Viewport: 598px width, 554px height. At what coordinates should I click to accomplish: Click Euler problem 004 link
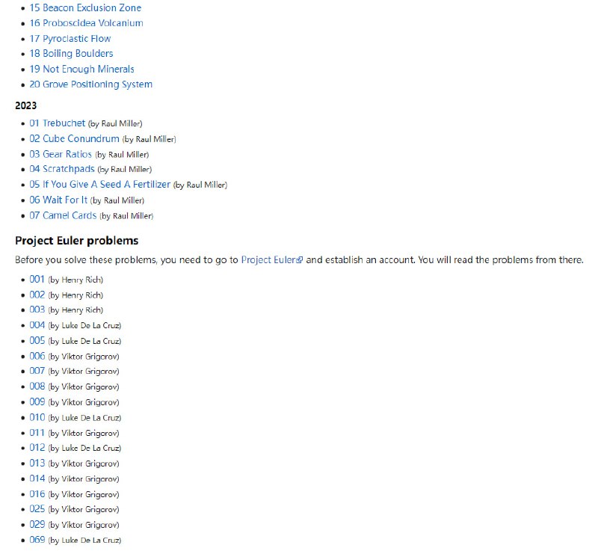pos(37,325)
